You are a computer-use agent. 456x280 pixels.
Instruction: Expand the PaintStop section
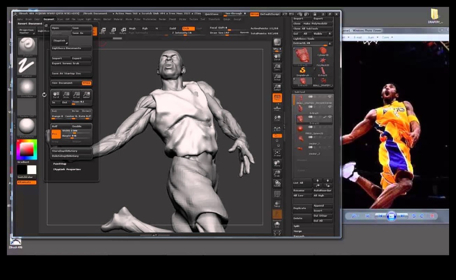pyautogui.click(x=60, y=164)
